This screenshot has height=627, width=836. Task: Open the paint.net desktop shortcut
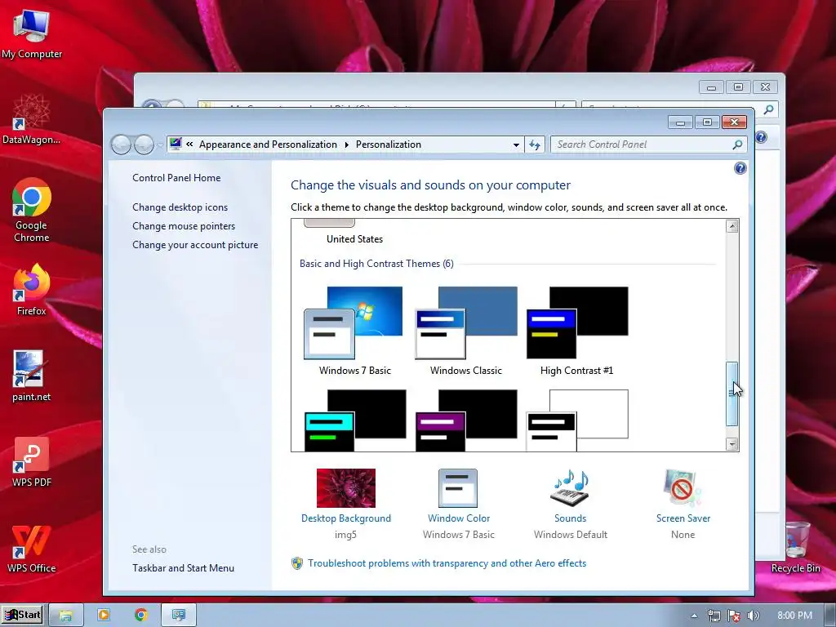click(32, 376)
